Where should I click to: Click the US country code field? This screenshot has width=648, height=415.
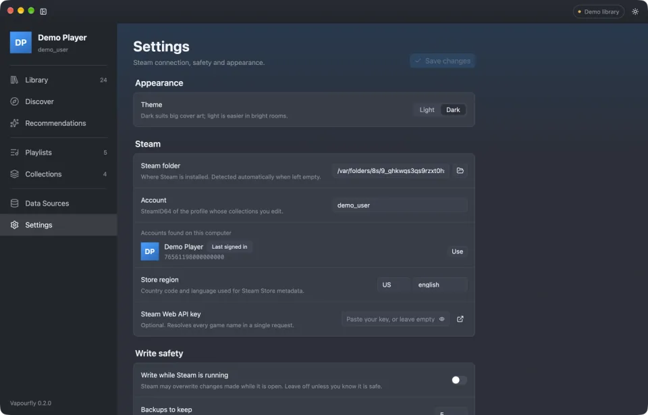pos(394,285)
